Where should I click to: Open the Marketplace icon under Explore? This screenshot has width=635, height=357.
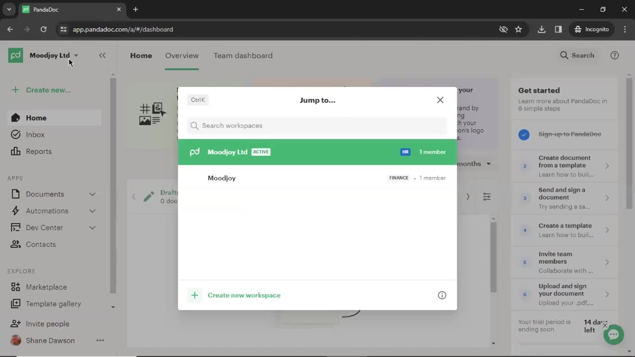pos(15,287)
